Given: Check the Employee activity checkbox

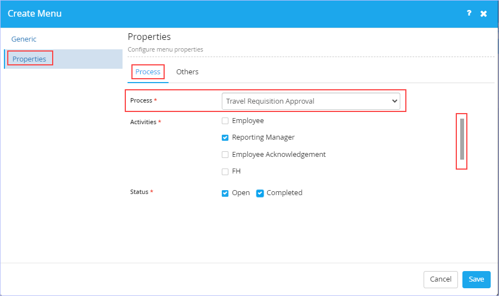Looking at the screenshot, I should click(225, 121).
